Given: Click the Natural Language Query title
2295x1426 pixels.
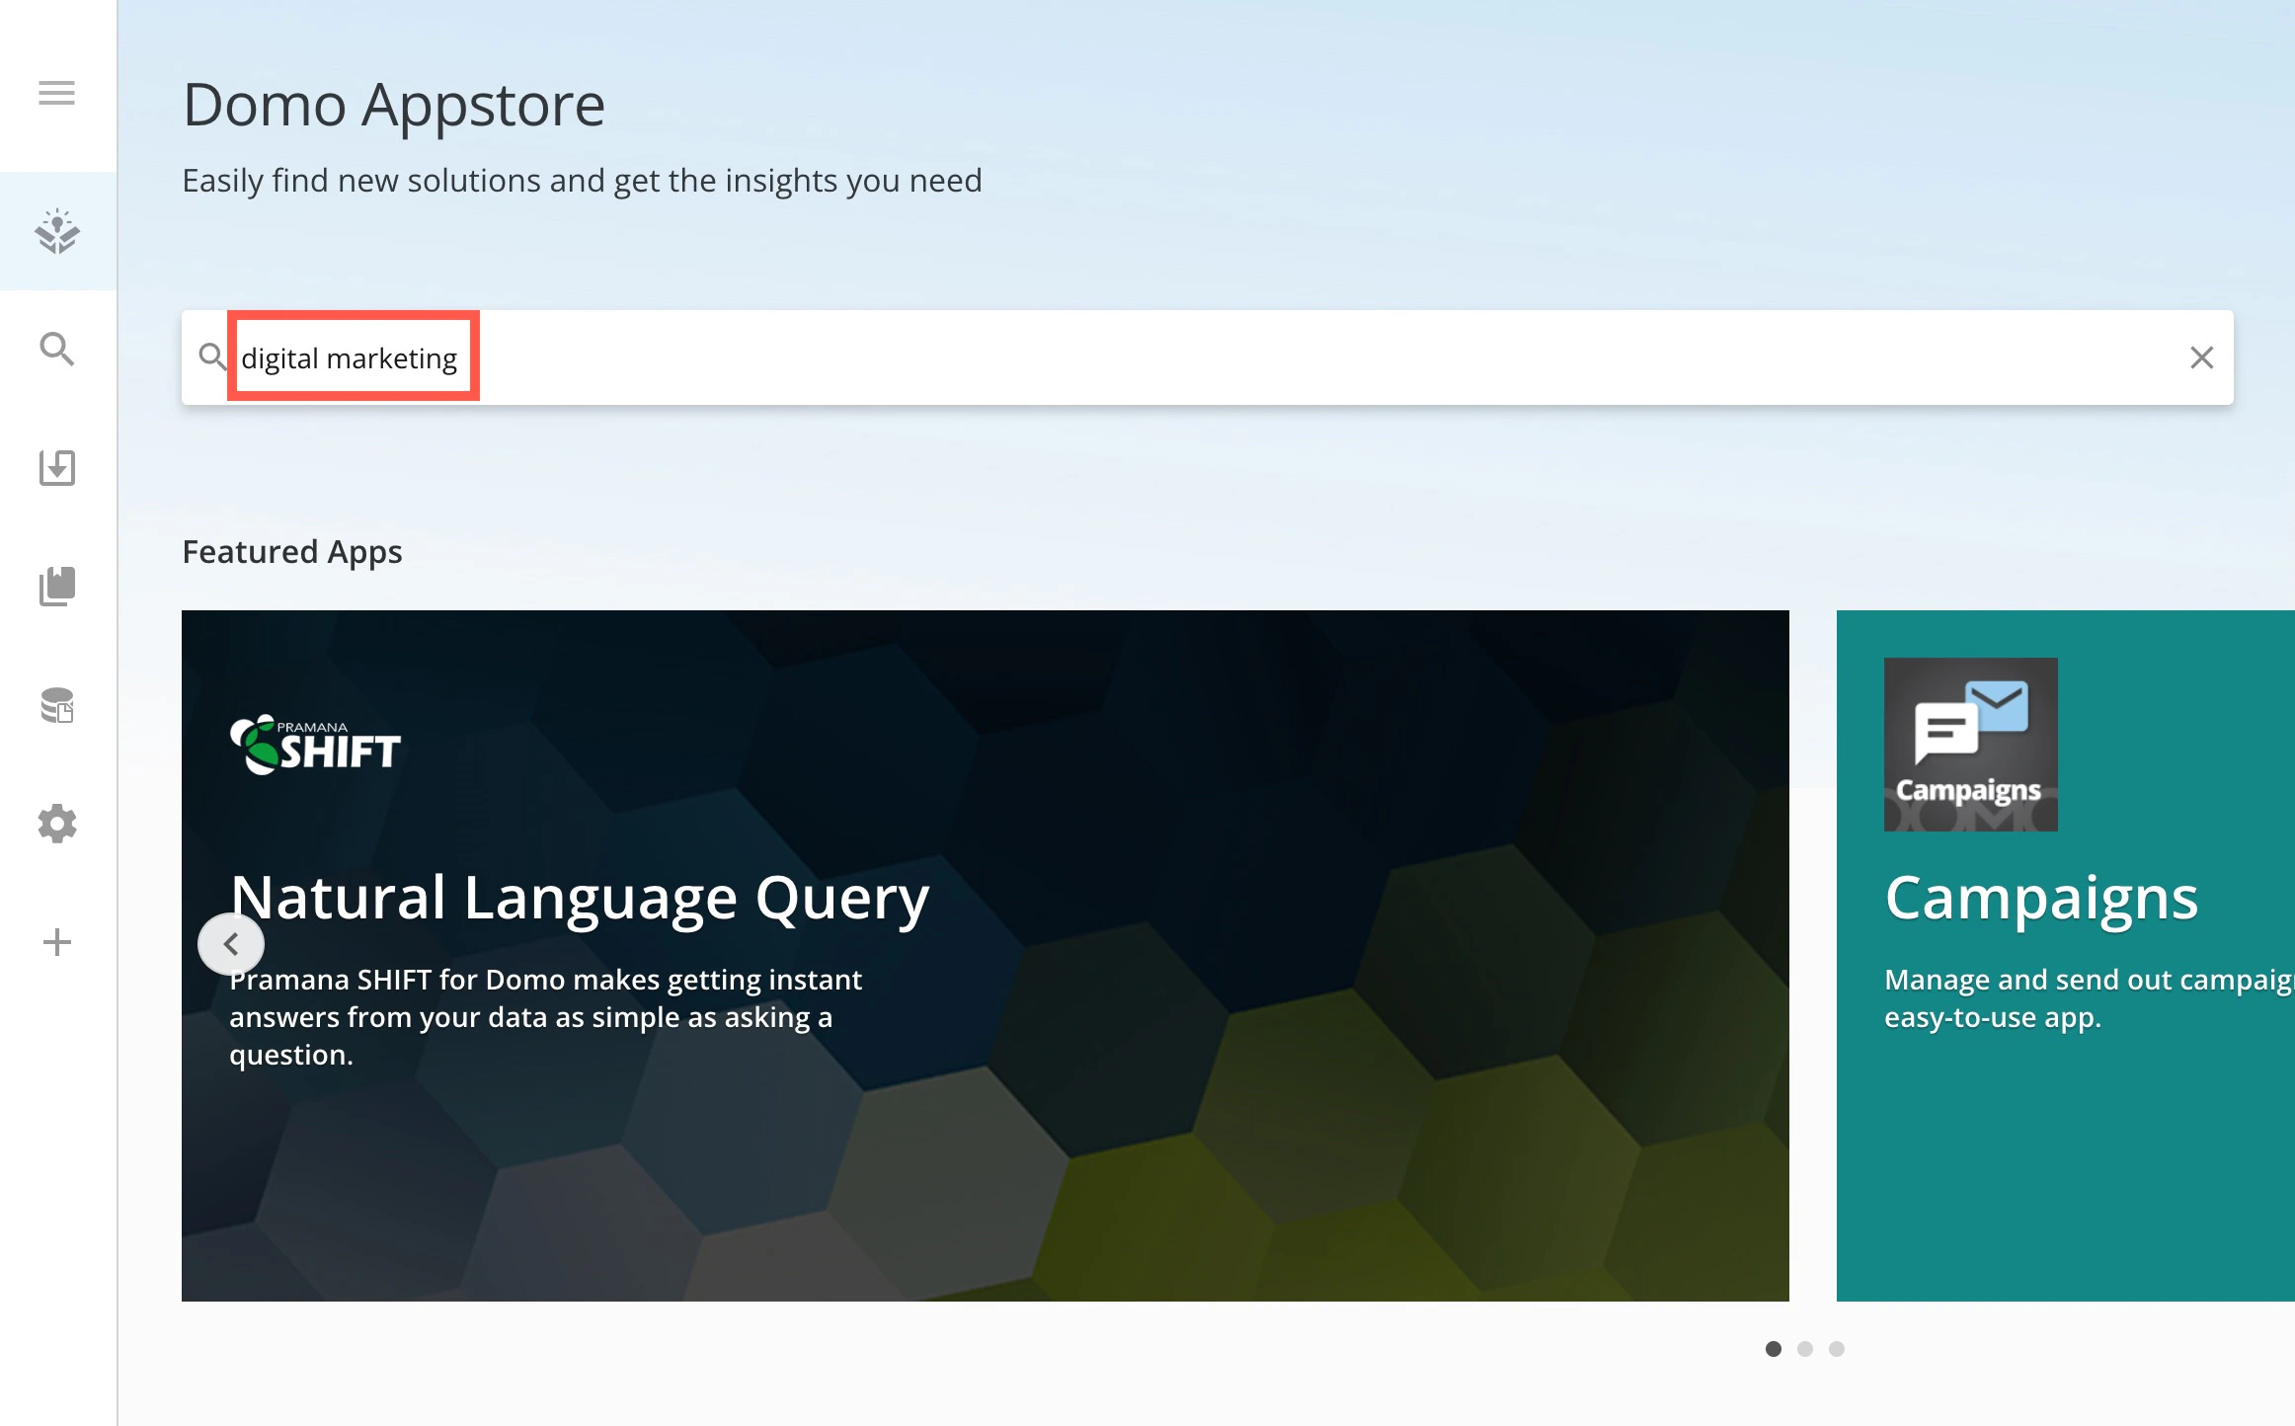Looking at the screenshot, I should [580, 898].
